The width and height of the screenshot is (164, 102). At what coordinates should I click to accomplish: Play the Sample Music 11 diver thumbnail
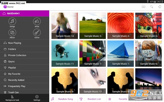tap(65, 54)
